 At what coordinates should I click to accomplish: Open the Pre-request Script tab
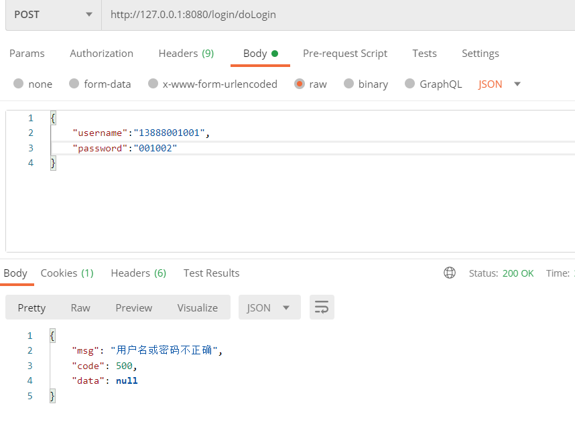point(345,54)
